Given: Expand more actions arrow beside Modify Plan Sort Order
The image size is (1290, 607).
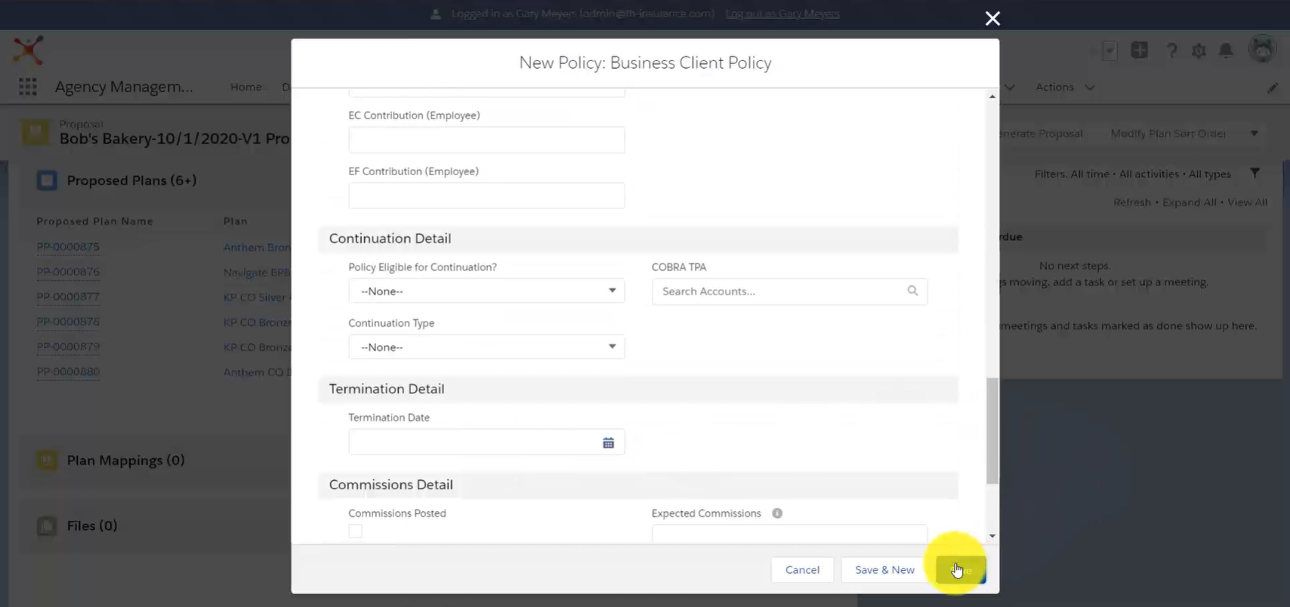Looking at the screenshot, I should click(x=1255, y=134).
